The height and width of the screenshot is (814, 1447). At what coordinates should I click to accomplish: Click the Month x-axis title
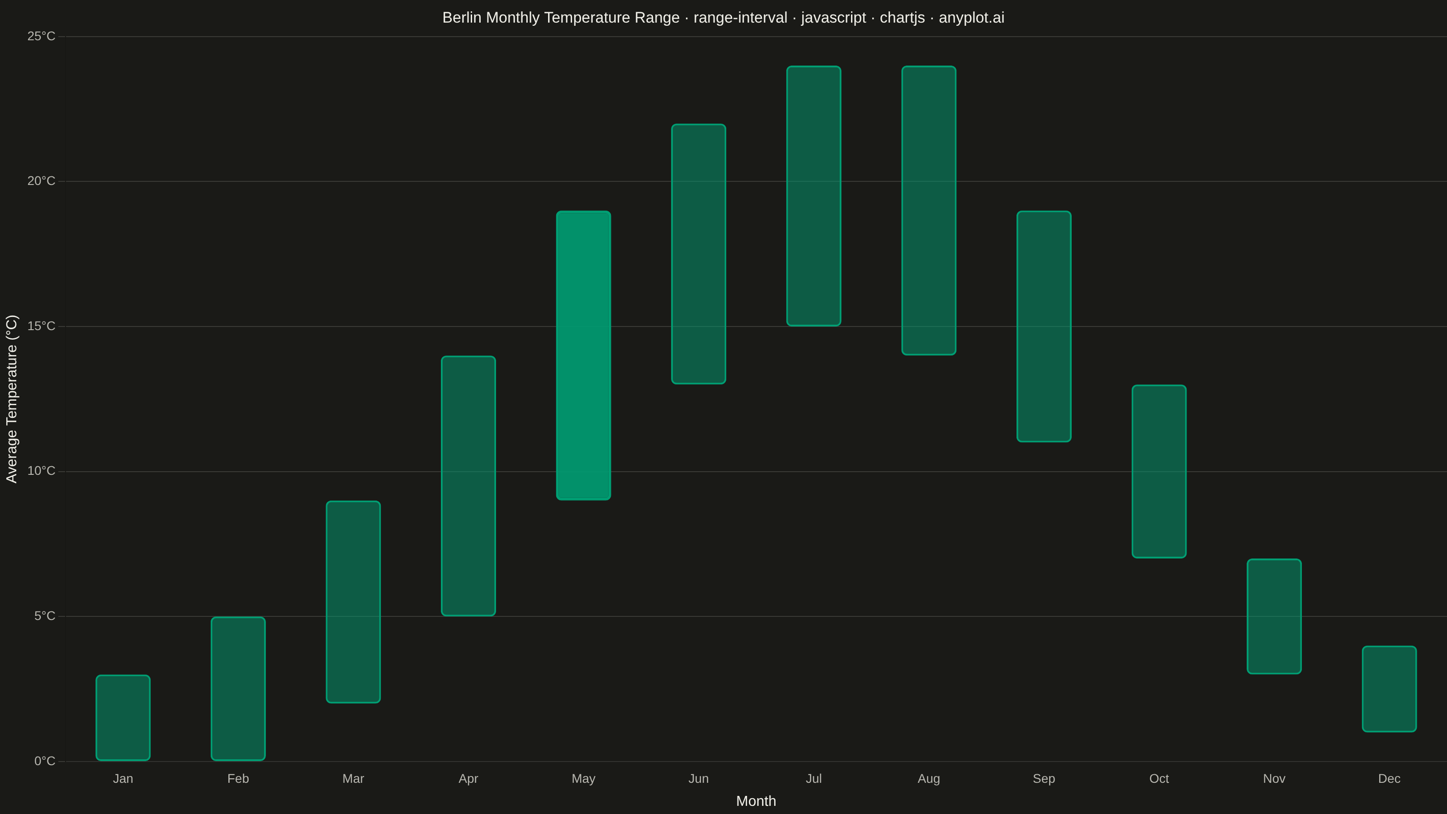756,801
